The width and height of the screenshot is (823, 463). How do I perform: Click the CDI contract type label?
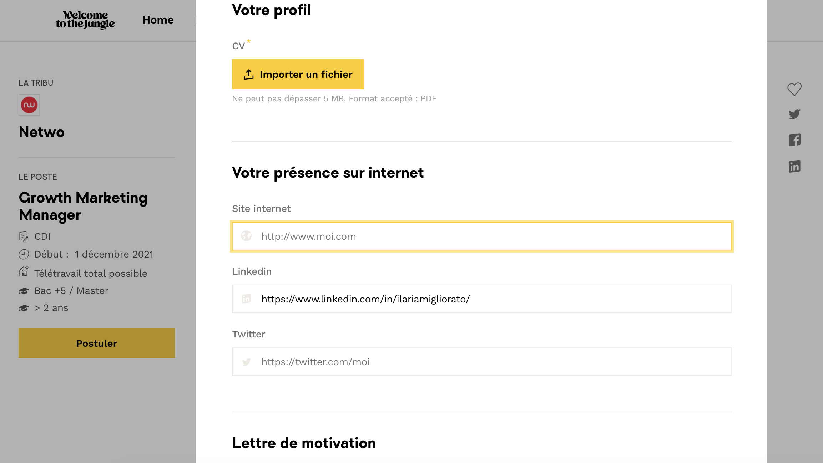42,236
